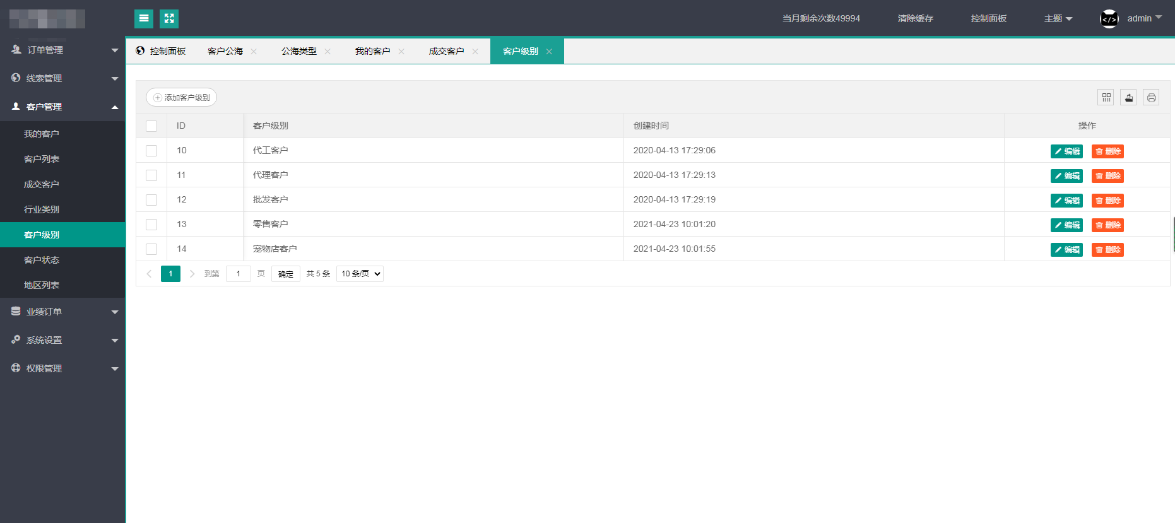1175x523 pixels.
Task: Click the print table icon
Action: [1151, 97]
